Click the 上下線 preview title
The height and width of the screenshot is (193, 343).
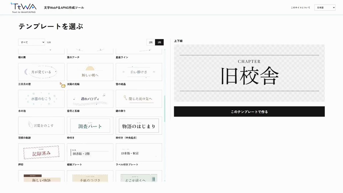click(x=178, y=41)
